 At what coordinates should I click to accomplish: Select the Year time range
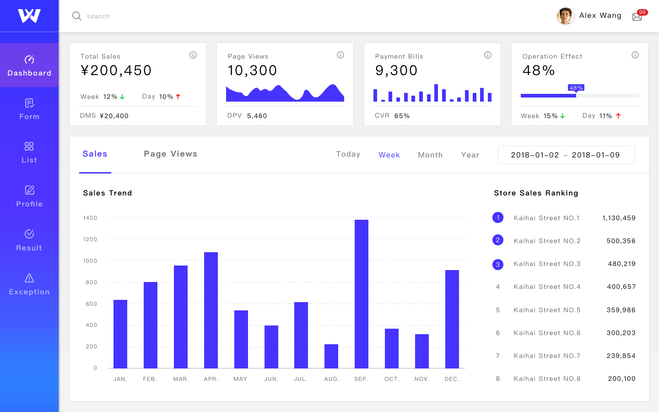tap(470, 155)
